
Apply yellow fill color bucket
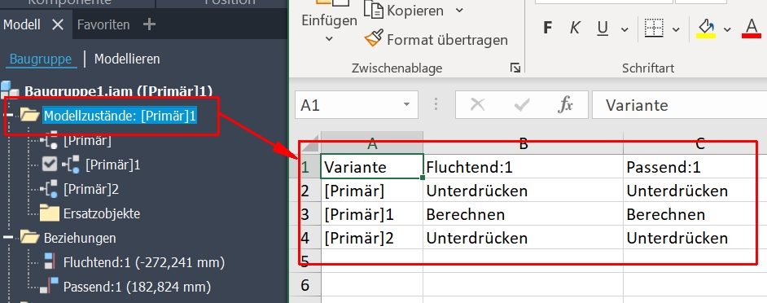click(706, 29)
